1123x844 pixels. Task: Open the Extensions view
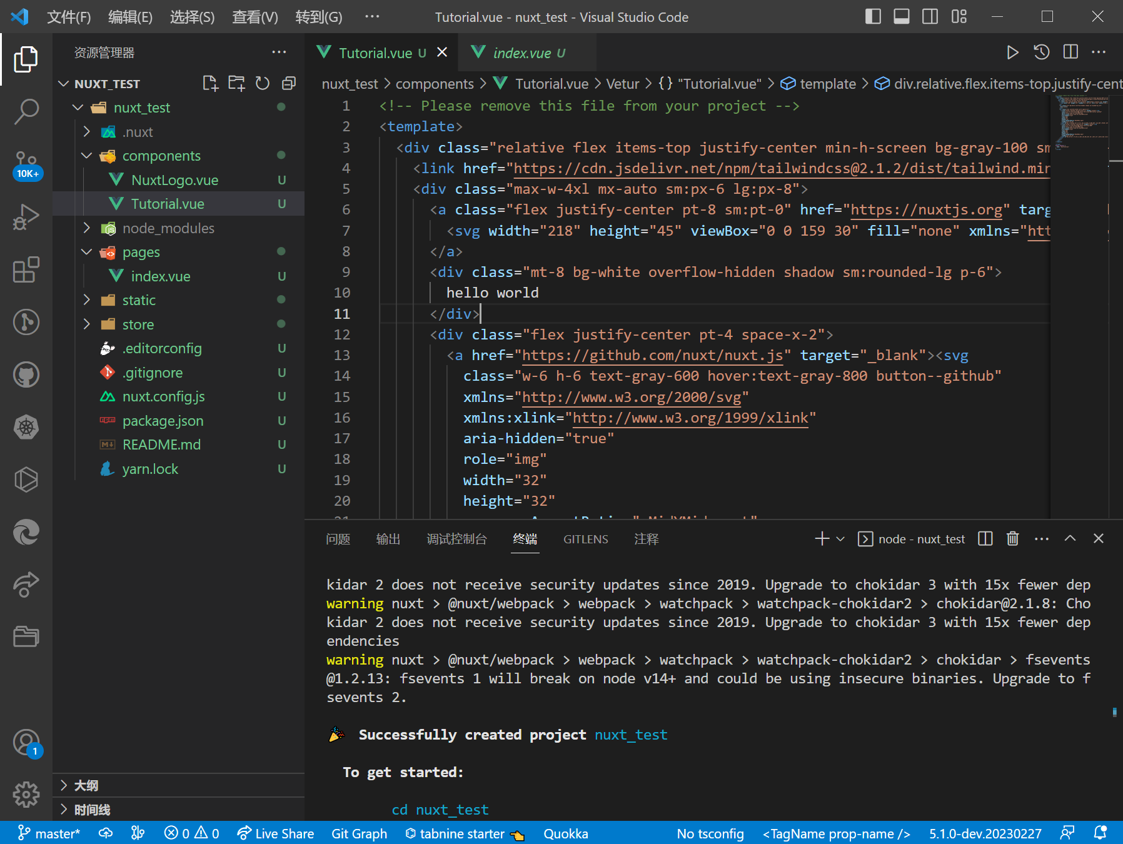26,269
